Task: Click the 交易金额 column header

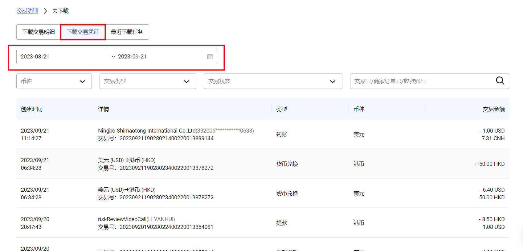Action: pos(494,109)
